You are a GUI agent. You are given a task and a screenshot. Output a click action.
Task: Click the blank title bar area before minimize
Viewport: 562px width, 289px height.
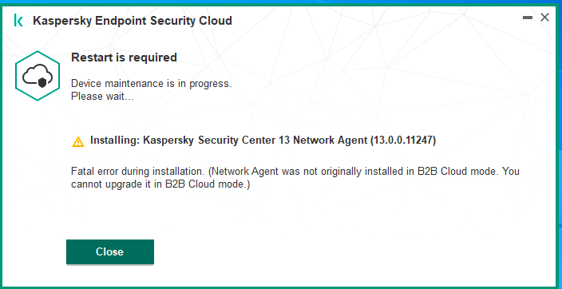tap(376, 20)
